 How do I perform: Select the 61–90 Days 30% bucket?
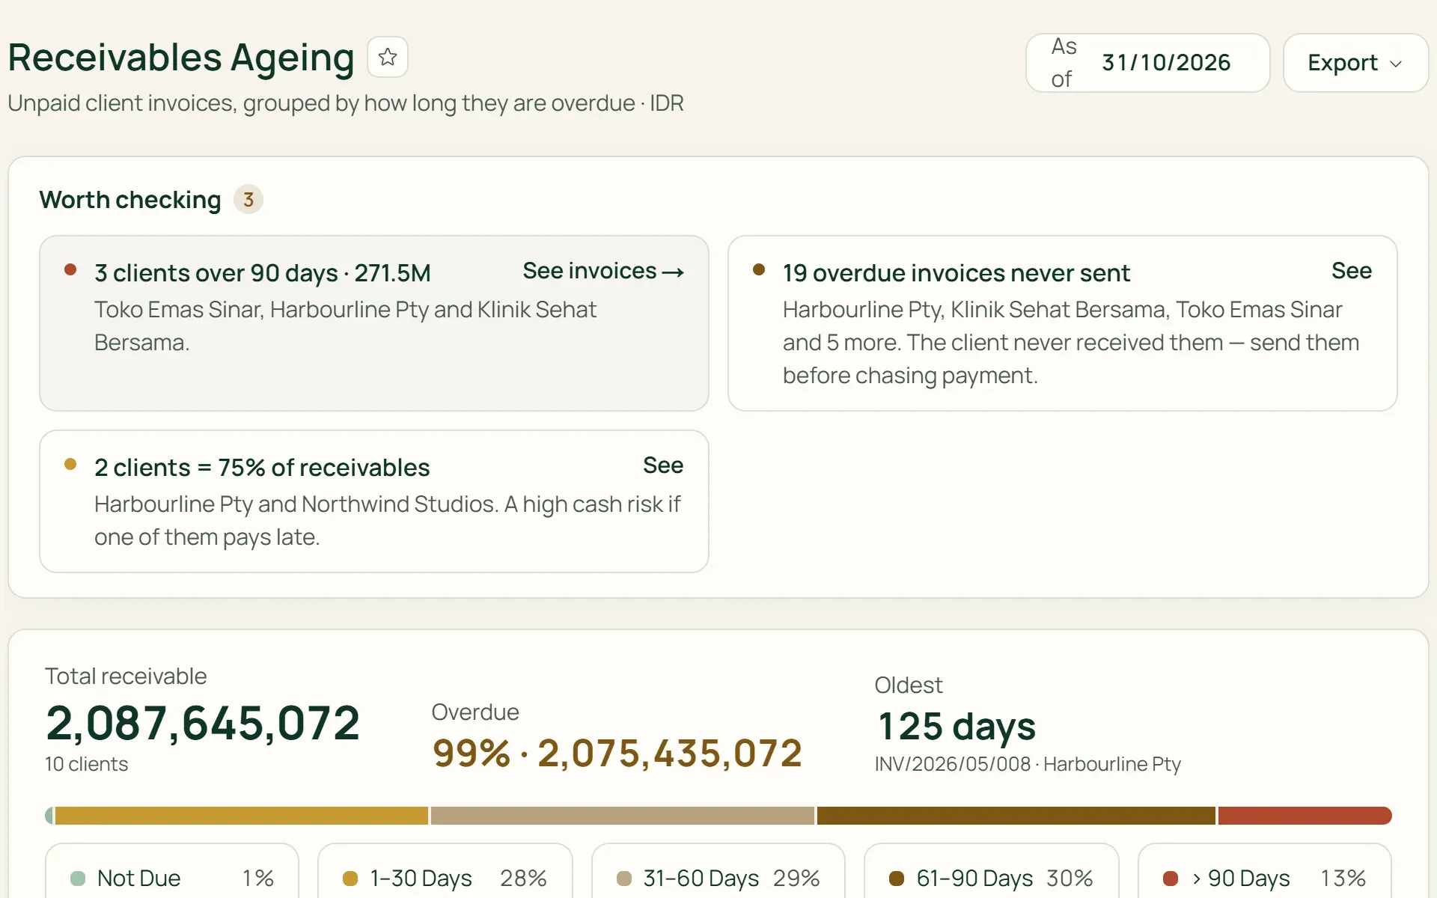(992, 873)
